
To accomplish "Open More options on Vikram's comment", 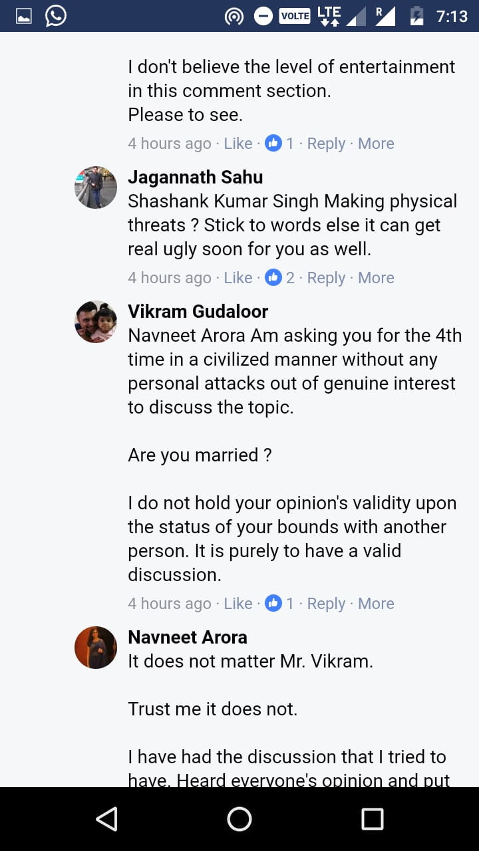I will (x=376, y=603).
